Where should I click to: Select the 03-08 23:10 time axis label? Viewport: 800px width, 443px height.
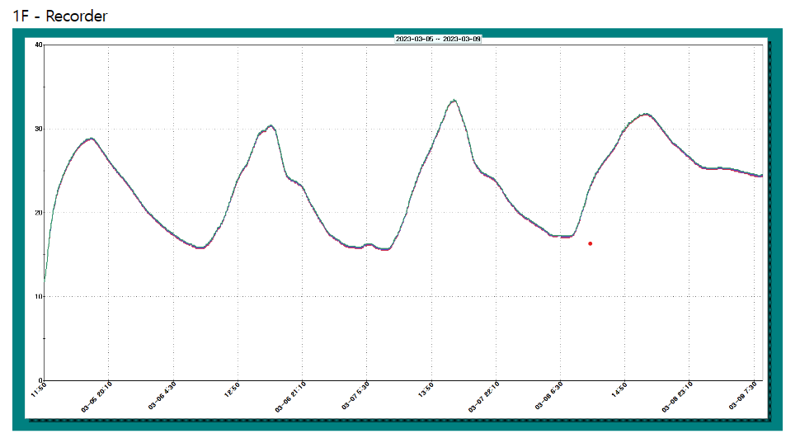(x=676, y=396)
